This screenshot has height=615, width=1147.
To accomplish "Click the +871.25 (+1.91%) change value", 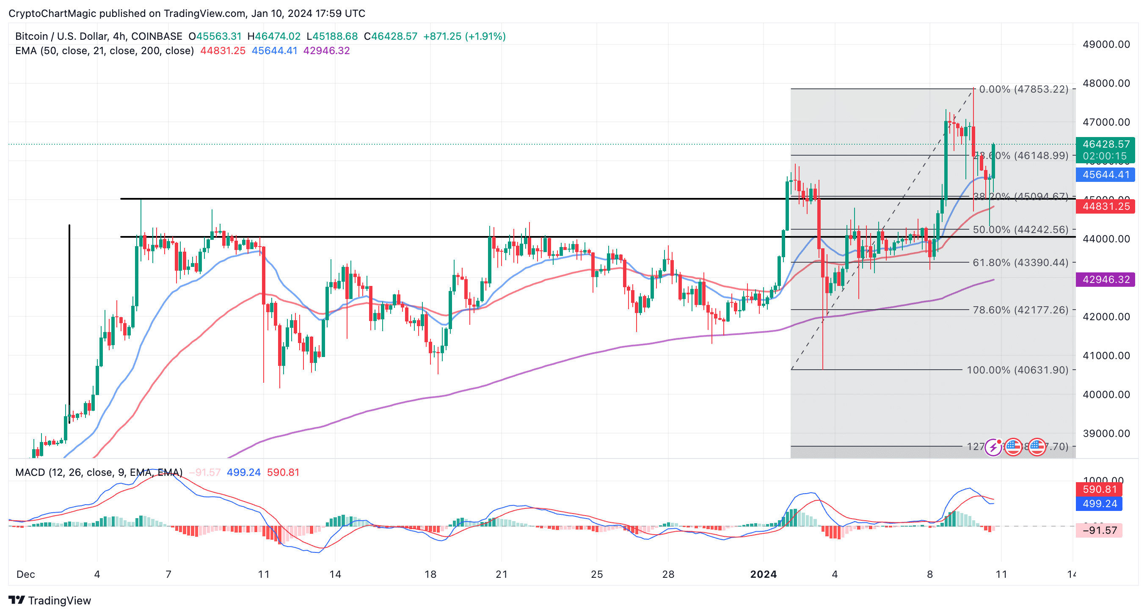I will pos(464,36).
